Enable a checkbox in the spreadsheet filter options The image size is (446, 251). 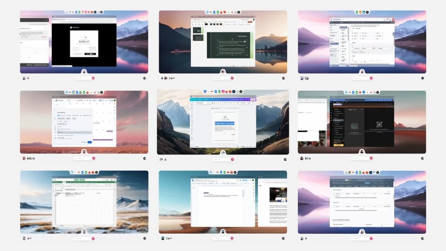pyautogui.click(x=67, y=196)
